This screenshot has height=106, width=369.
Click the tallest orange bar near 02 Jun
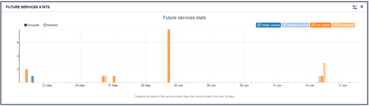[x=169, y=56]
